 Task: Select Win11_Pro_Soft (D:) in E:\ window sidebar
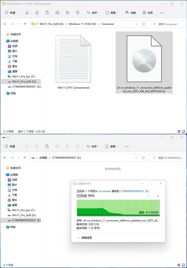(22, 215)
